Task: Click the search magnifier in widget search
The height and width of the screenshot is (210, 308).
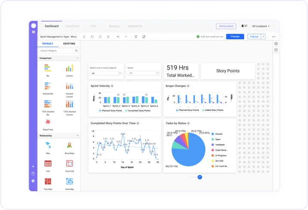Action: pos(76,50)
